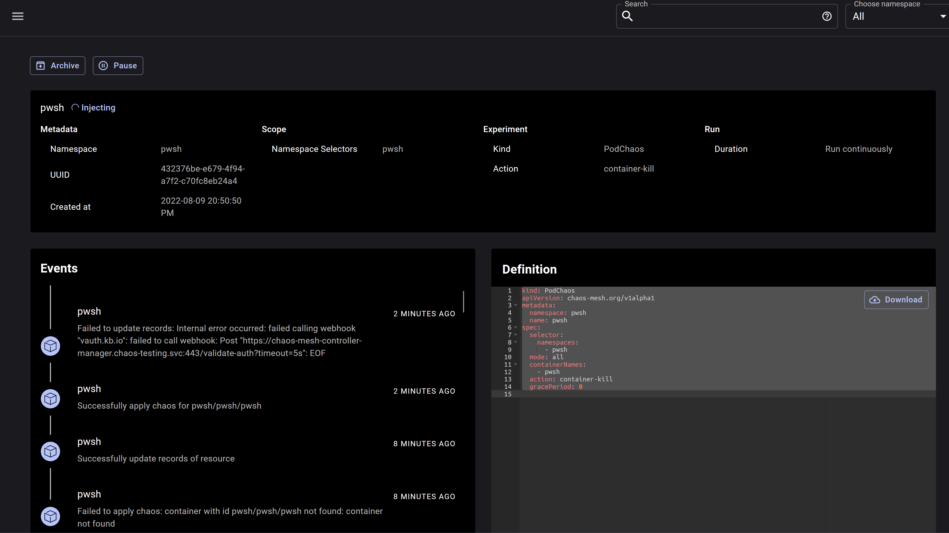Archive the pwsh experiment
This screenshot has height=533, width=949.
57,65
